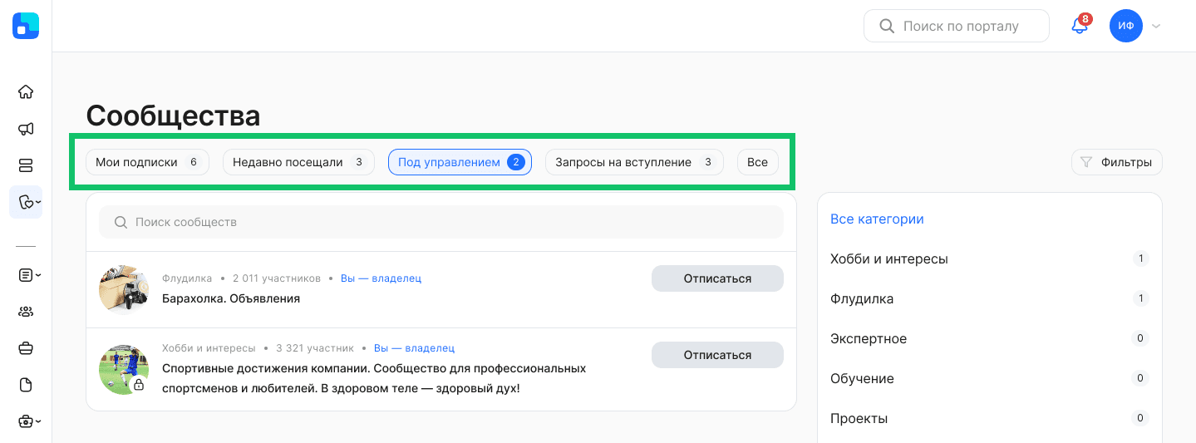Click Сообщества page heading
The image size is (1196, 443).
coord(173,116)
